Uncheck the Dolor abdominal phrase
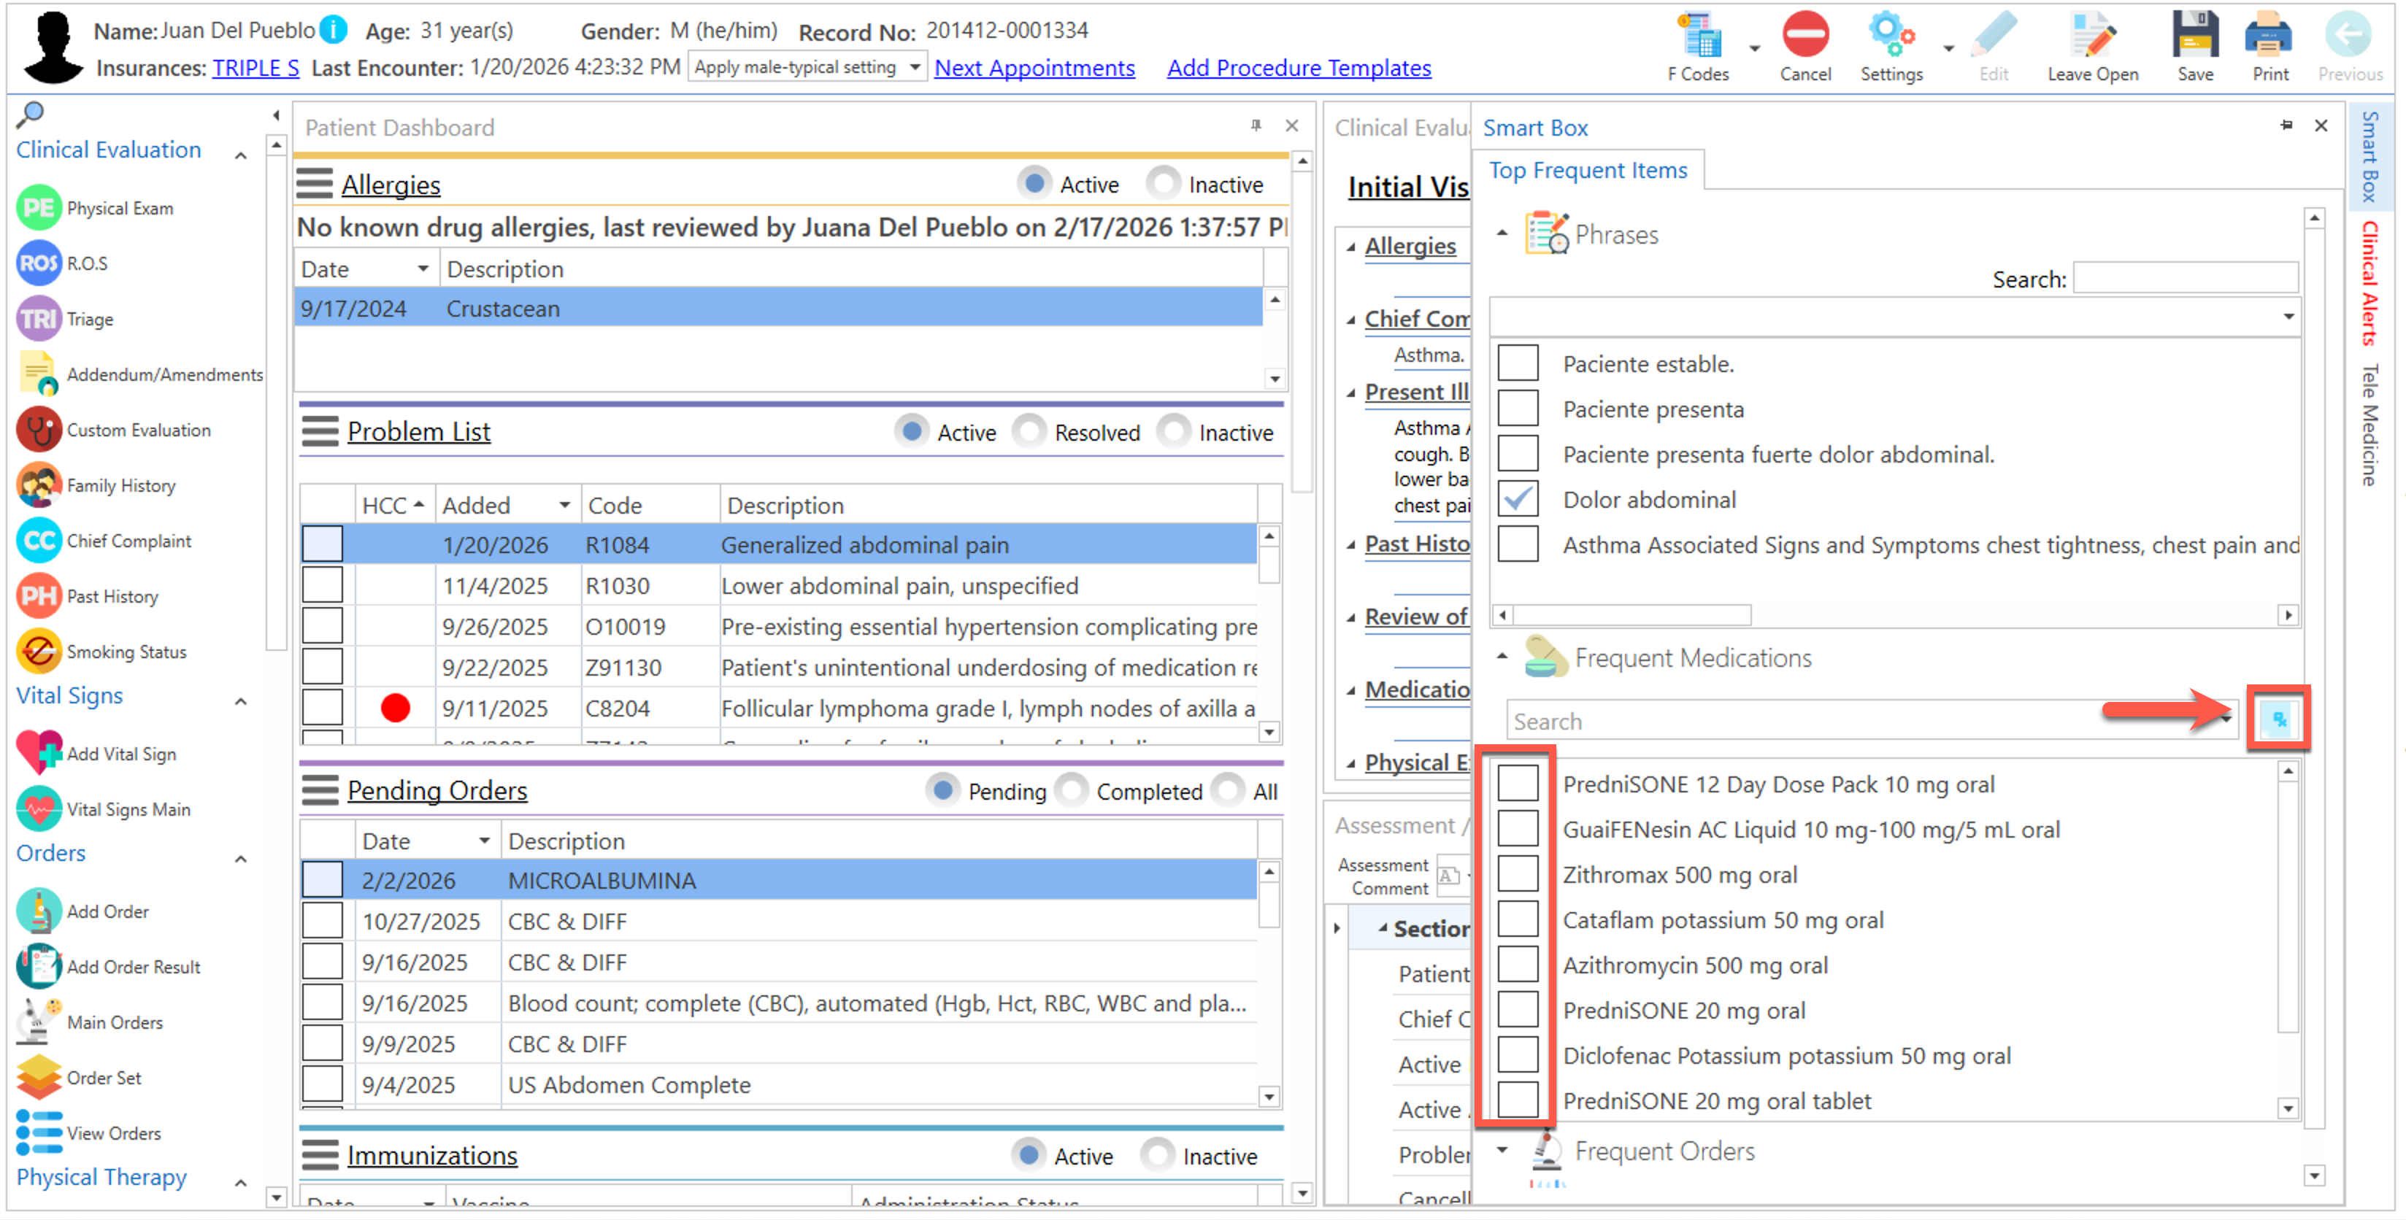 click(x=1517, y=499)
